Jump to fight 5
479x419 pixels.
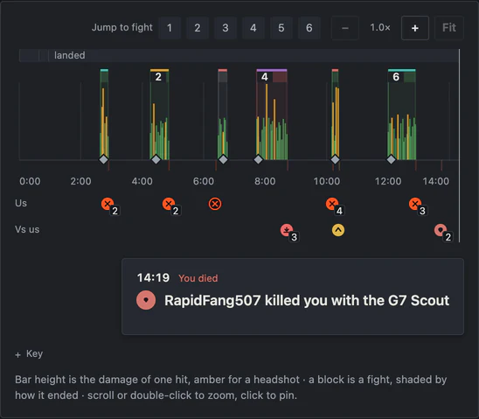click(281, 28)
